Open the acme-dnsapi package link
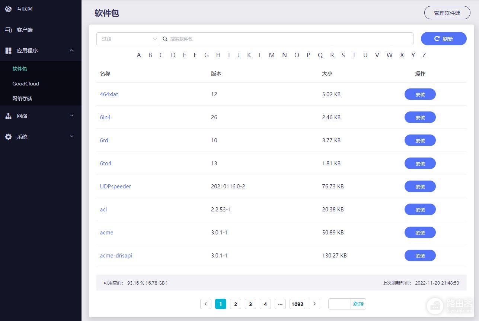 point(116,256)
